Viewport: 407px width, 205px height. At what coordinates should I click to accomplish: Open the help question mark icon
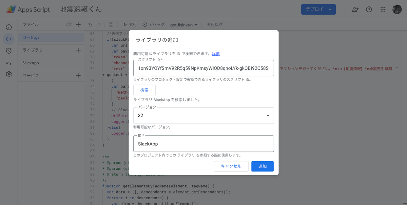[x=369, y=10]
